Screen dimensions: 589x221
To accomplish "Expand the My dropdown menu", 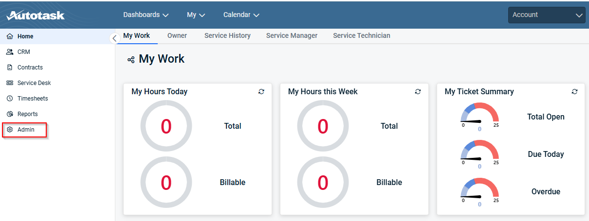I will click(x=196, y=15).
